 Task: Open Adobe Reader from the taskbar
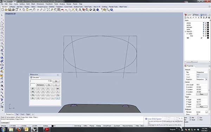coord(46,130)
